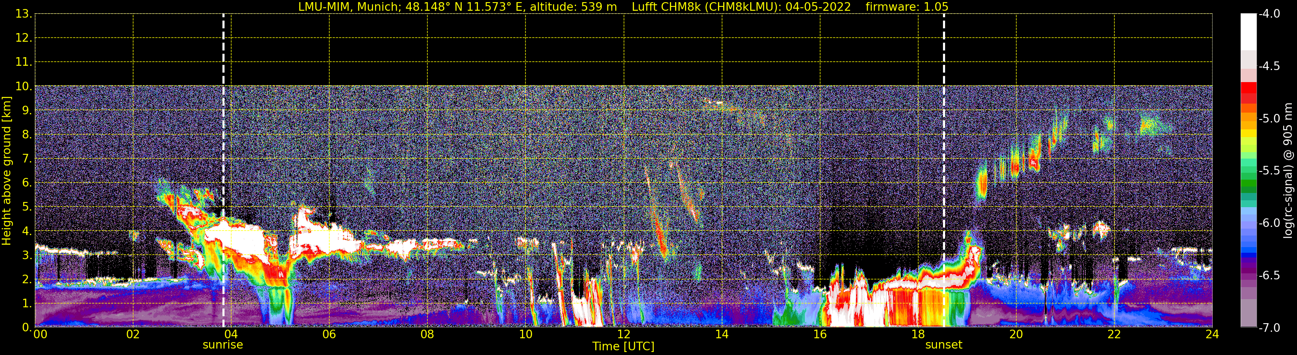Image resolution: width=1297 pixels, height=355 pixels.
Task: Click the colorbar tick label '-4.5'
Action: [x=1269, y=66]
